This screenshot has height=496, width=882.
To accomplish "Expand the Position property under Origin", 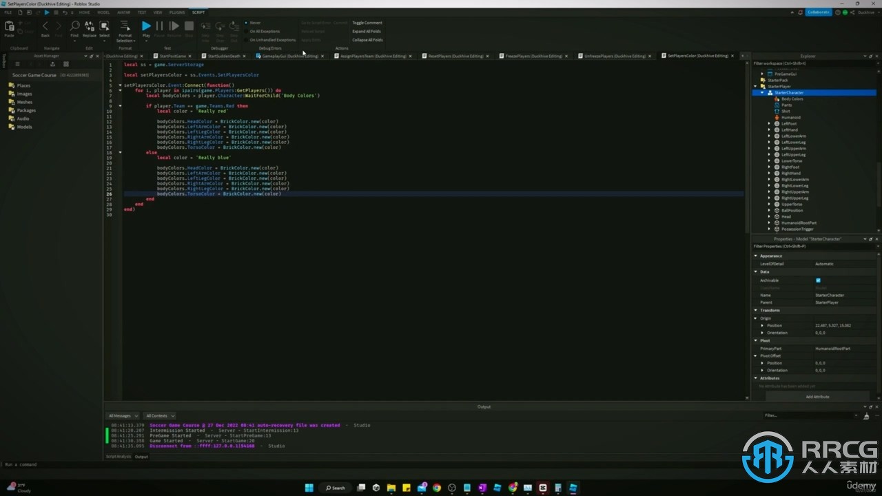I will point(762,325).
